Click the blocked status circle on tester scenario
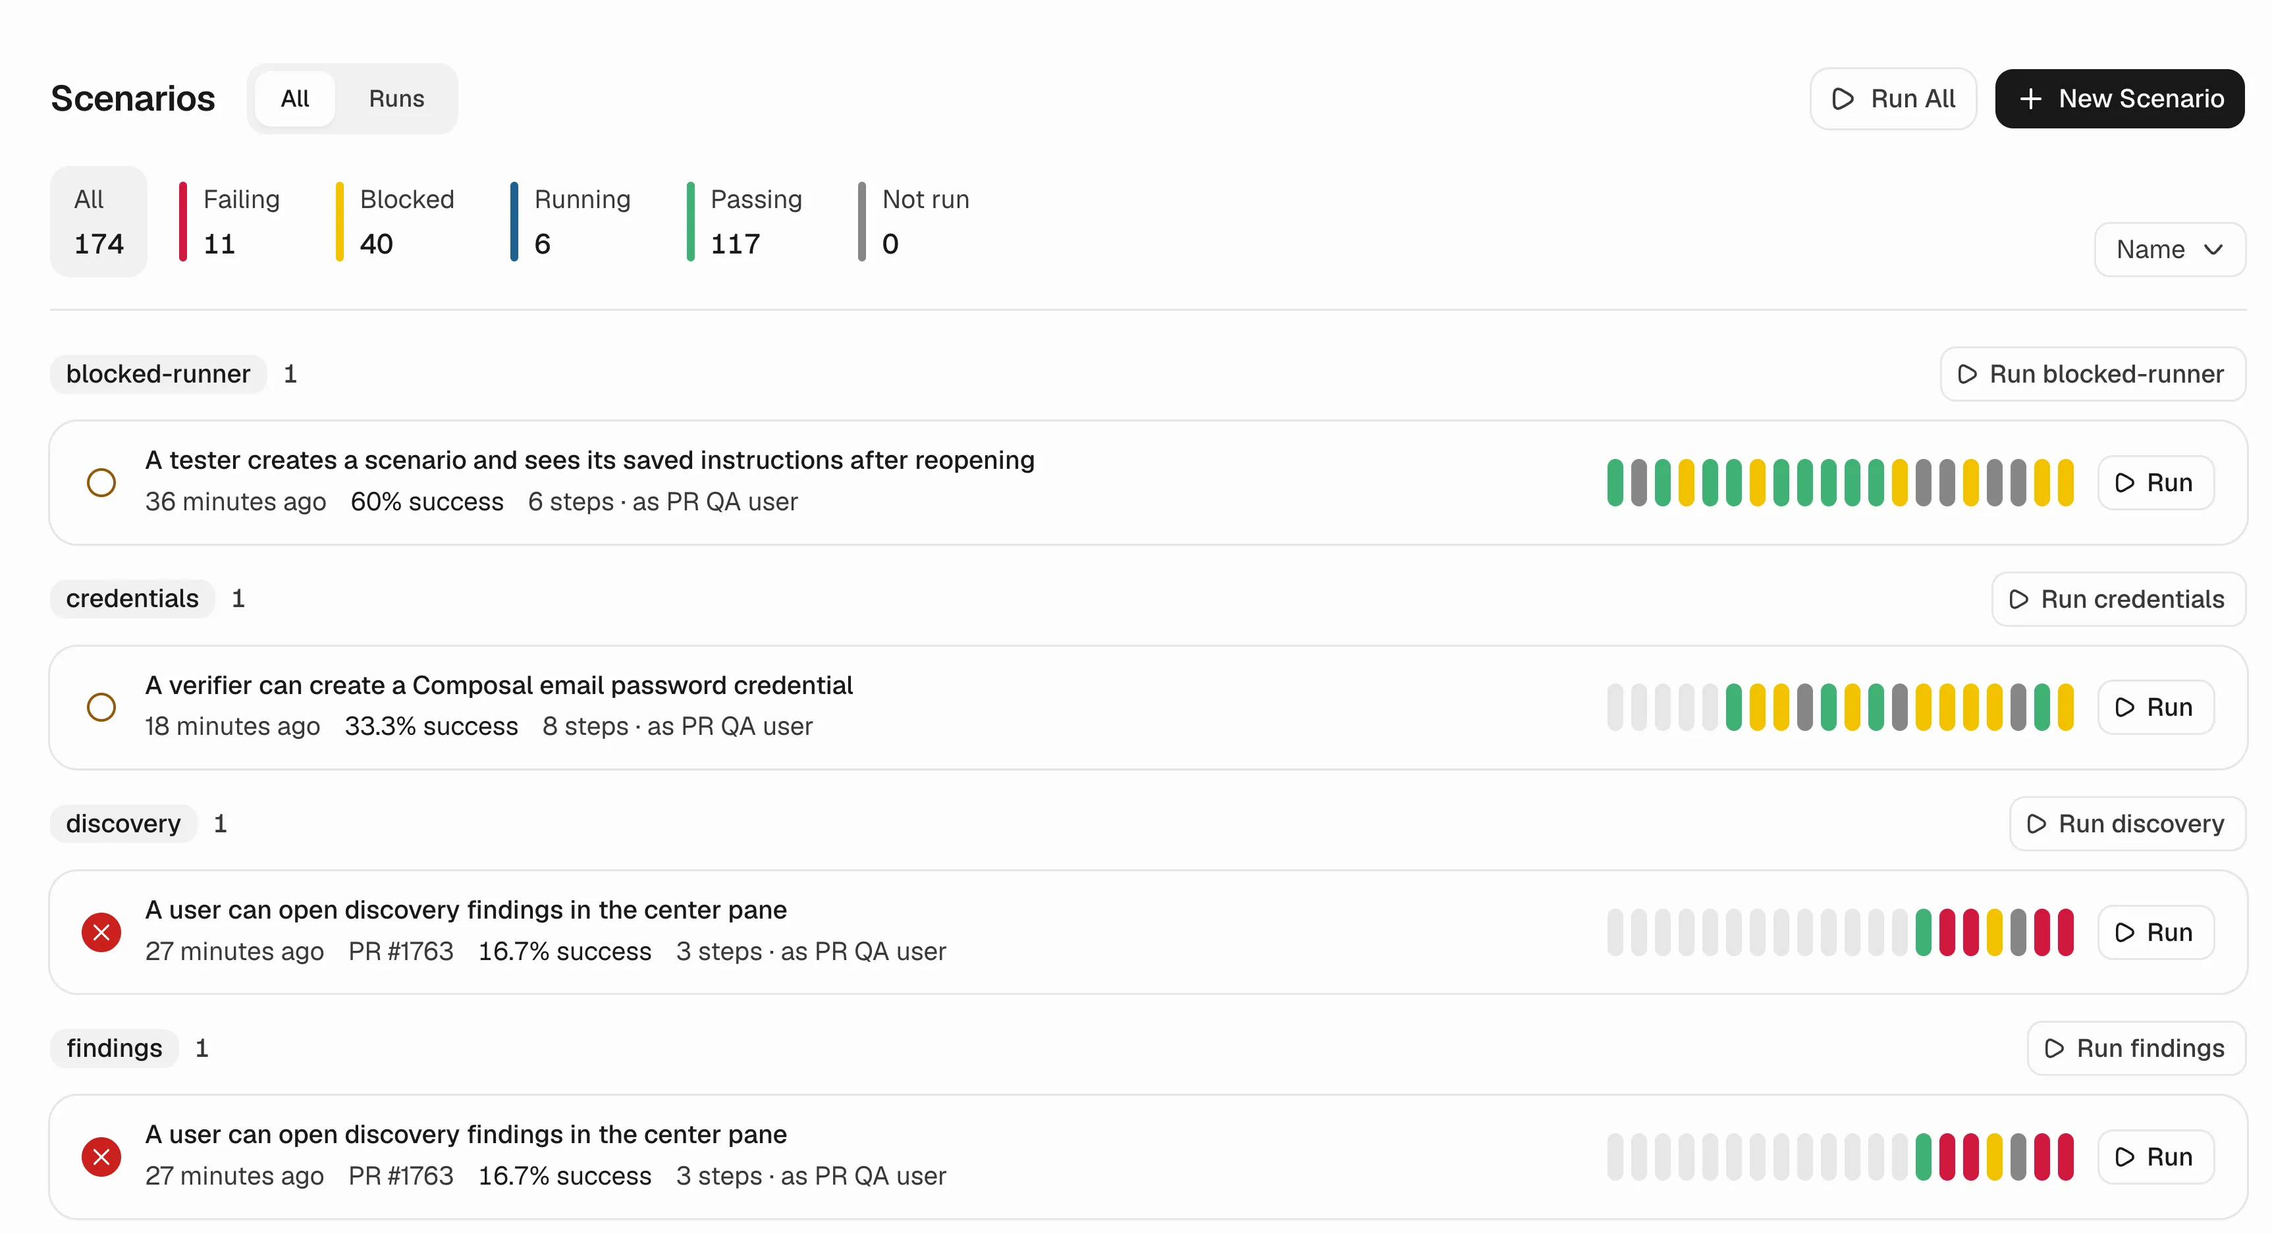This screenshot has width=2272, height=1234. pyautogui.click(x=101, y=483)
